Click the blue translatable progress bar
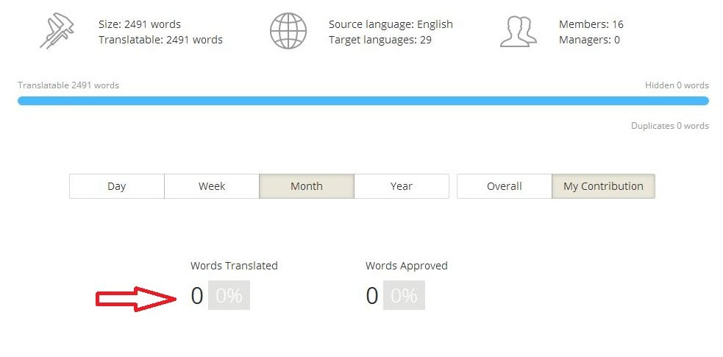723x357 pixels. 363,101
